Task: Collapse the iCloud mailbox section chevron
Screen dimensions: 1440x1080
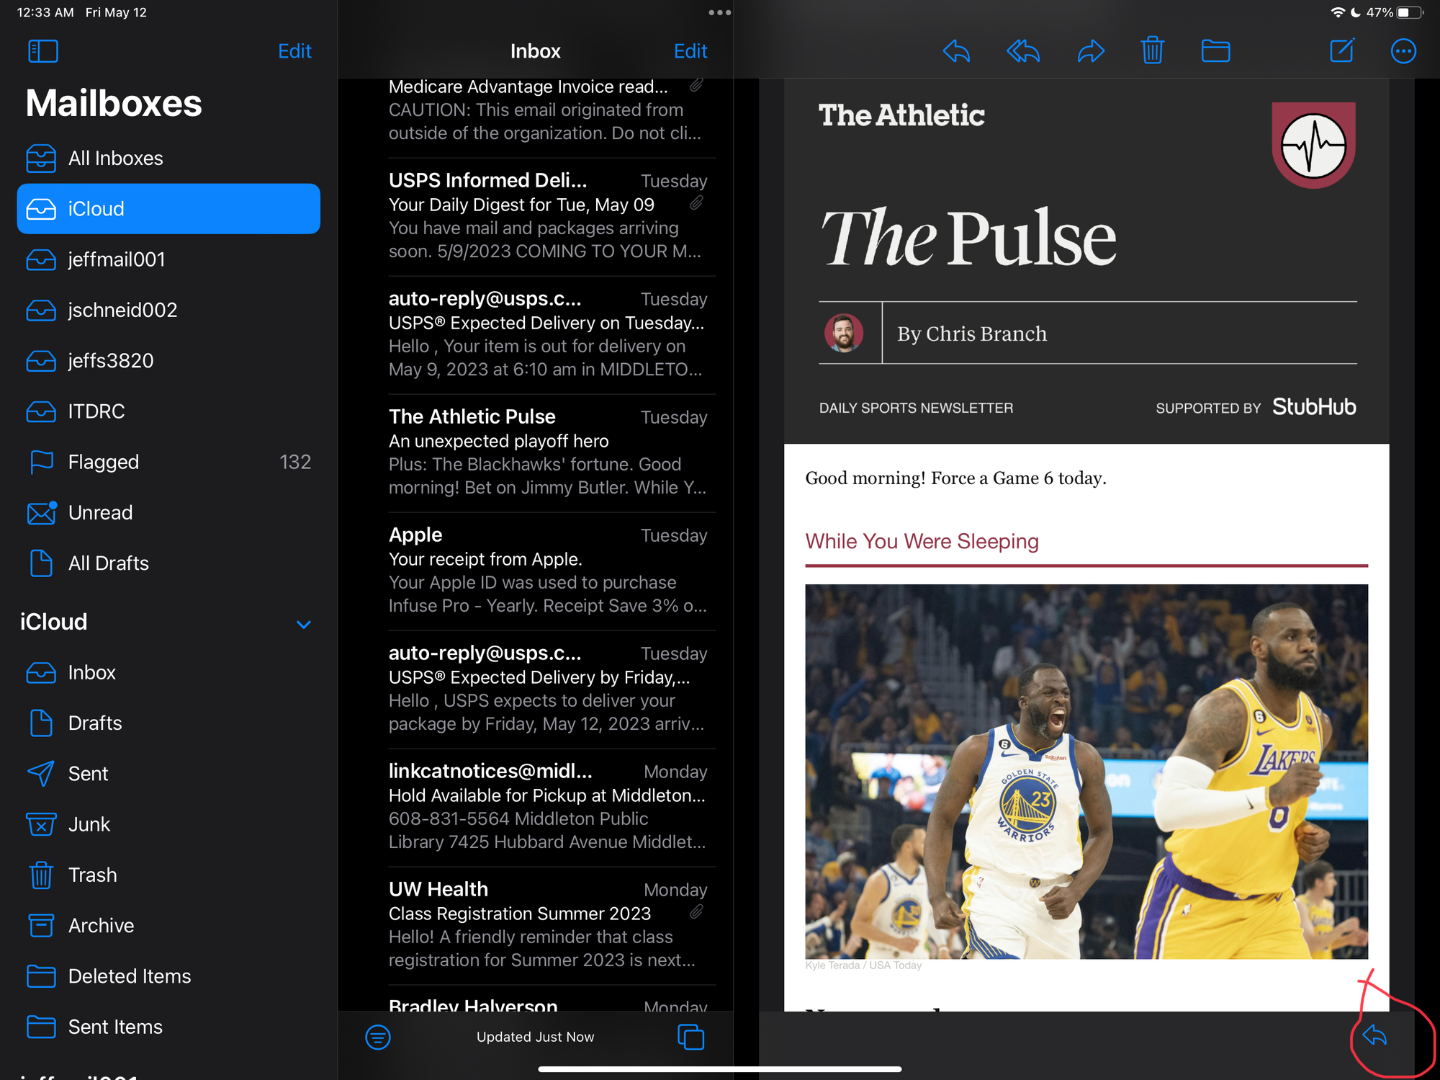Action: point(304,624)
